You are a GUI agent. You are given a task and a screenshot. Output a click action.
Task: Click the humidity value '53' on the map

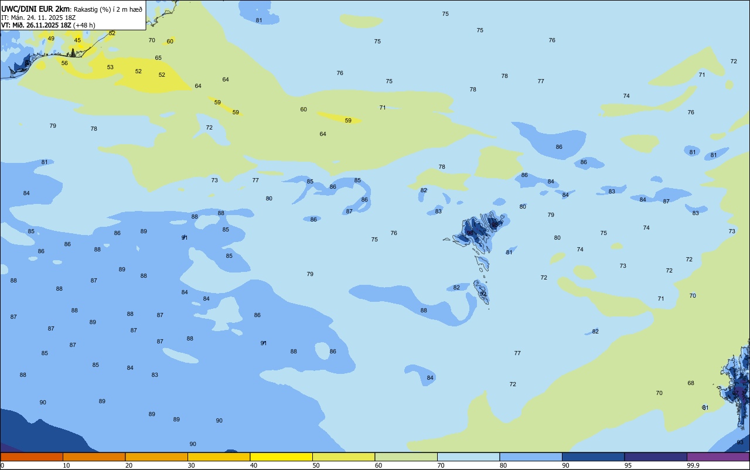tap(110, 67)
